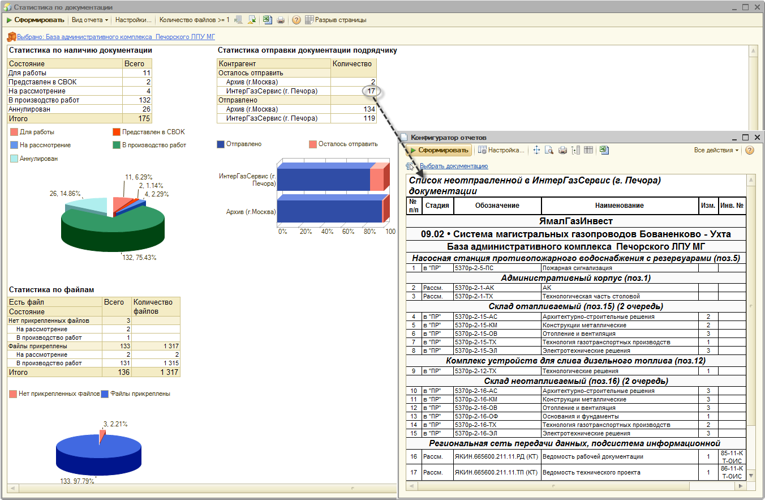This screenshot has height=500, width=765.
Task: Click the four-arrow expand icon in Конфигуратор отчетов
Action: pyautogui.click(x=536, y=150)
